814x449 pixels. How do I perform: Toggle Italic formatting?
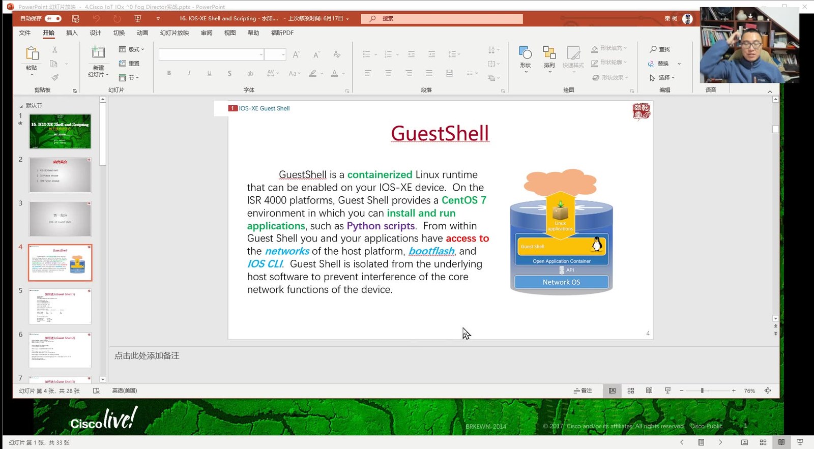pyautogui.click(x=189, y=73)
